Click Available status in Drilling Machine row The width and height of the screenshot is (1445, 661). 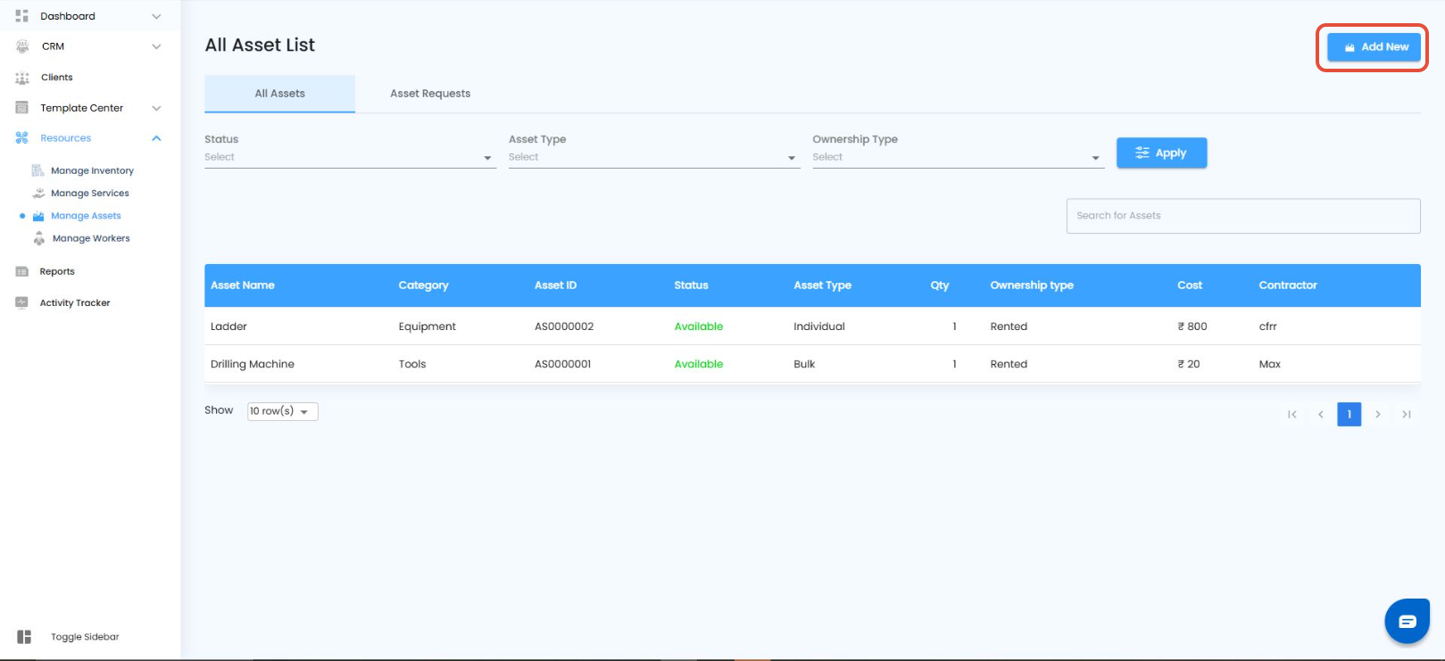(x=699, y=364)
